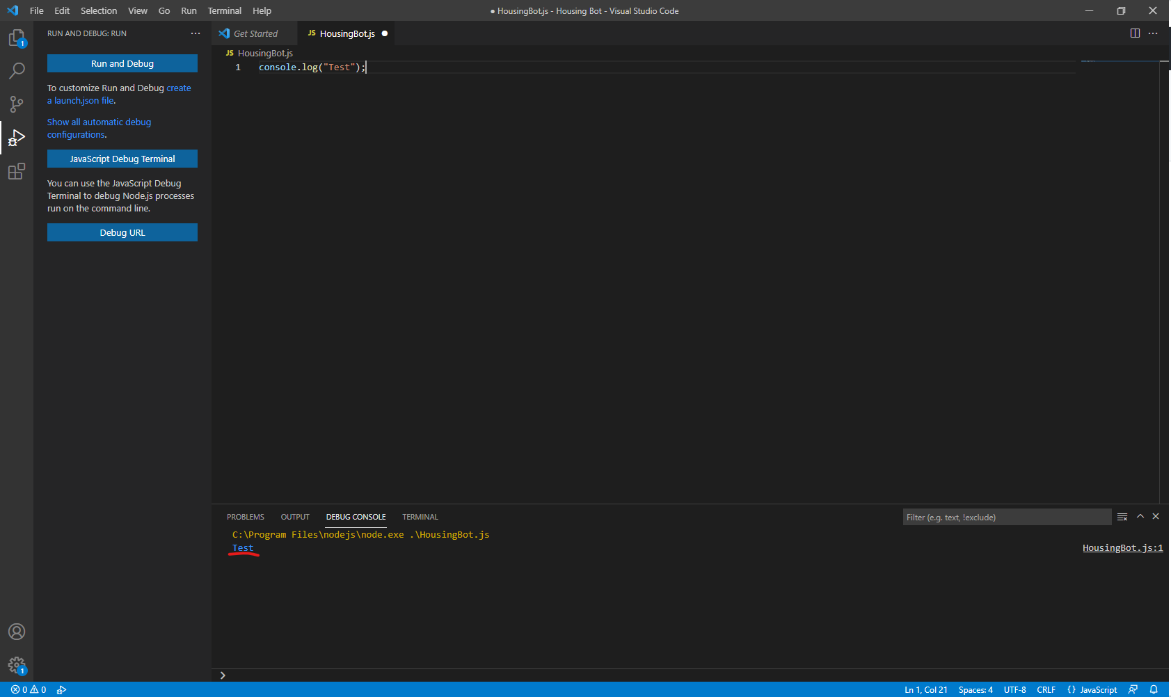Click the Debug Console filter input field

click(x=1005, y=517)
